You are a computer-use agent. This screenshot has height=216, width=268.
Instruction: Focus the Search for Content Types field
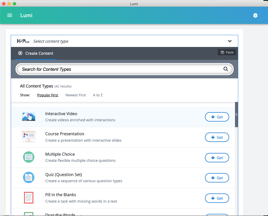click(124, 69)
